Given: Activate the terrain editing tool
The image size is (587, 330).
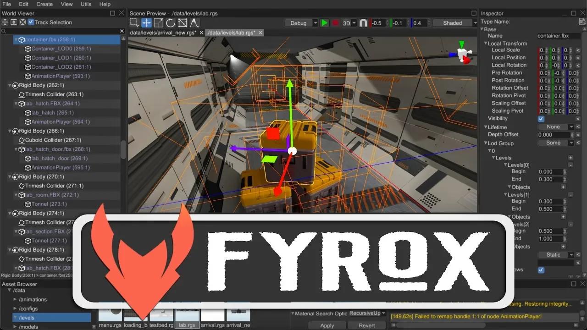Looking at the screenshot, I should pyautogui.click(x=194, y=22).
